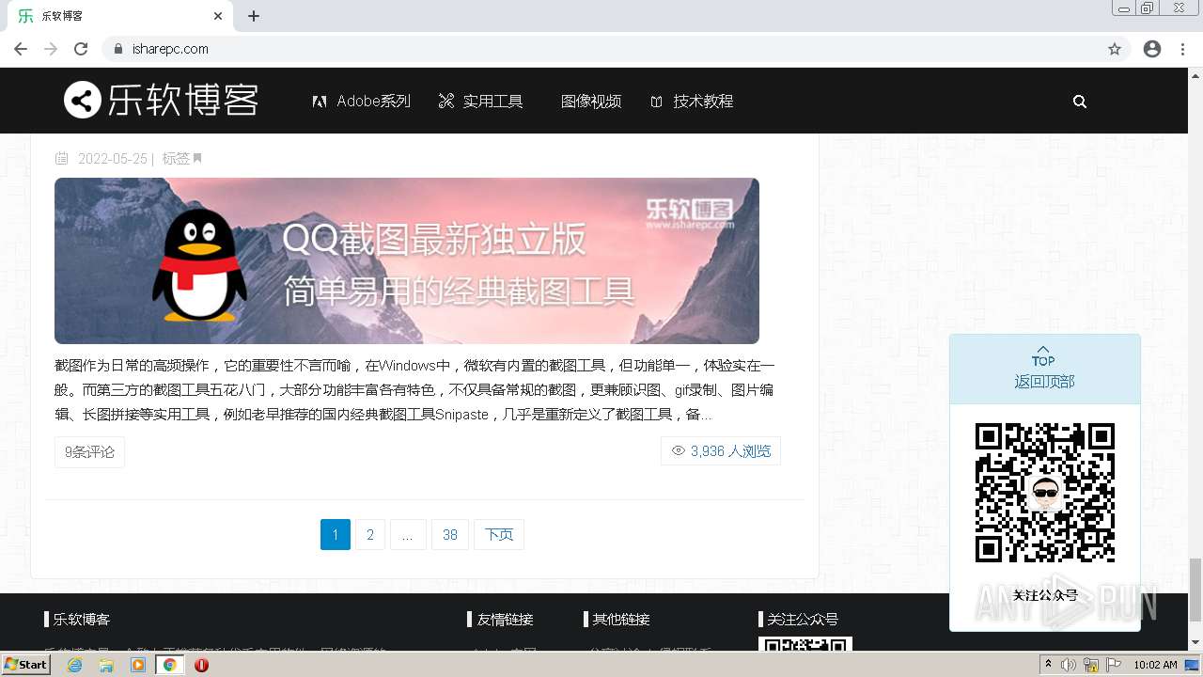
Task: Click the 标签 tag link
Action: (176, 159)
